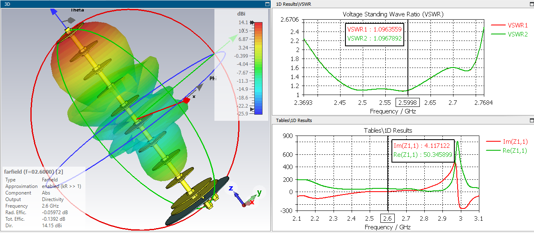The image size is (534, 233).
Task: Click the 2.5998 marker frequency box
Action: (407, 102)
